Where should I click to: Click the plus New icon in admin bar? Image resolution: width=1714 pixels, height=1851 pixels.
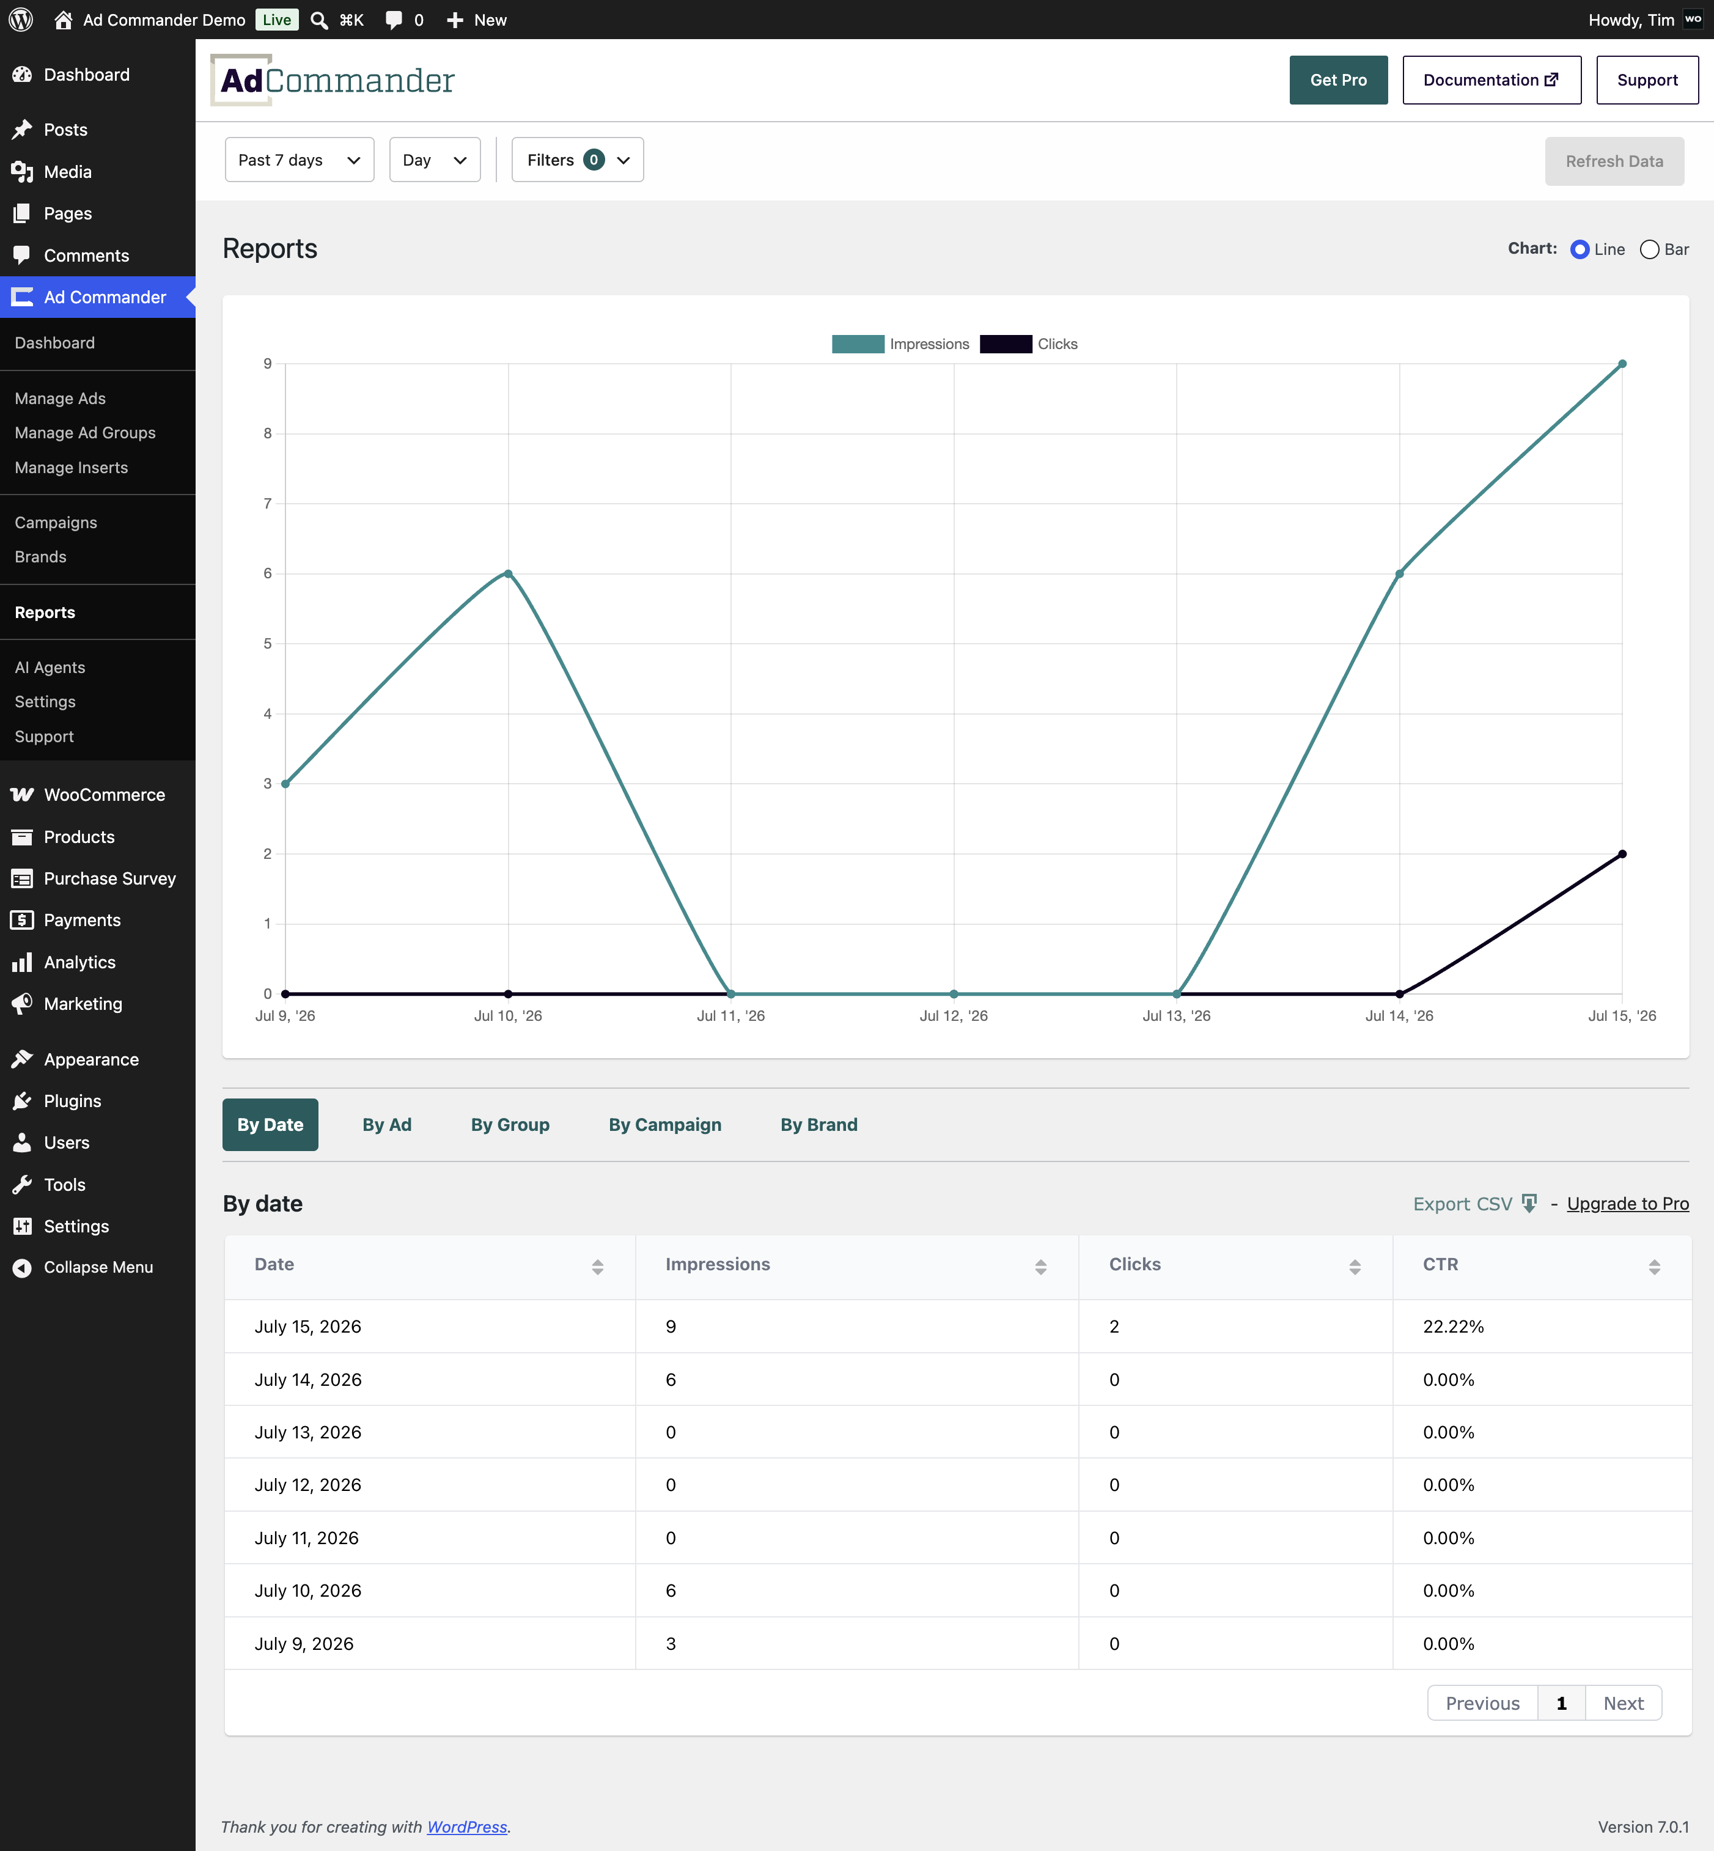(x=454, y=20)
